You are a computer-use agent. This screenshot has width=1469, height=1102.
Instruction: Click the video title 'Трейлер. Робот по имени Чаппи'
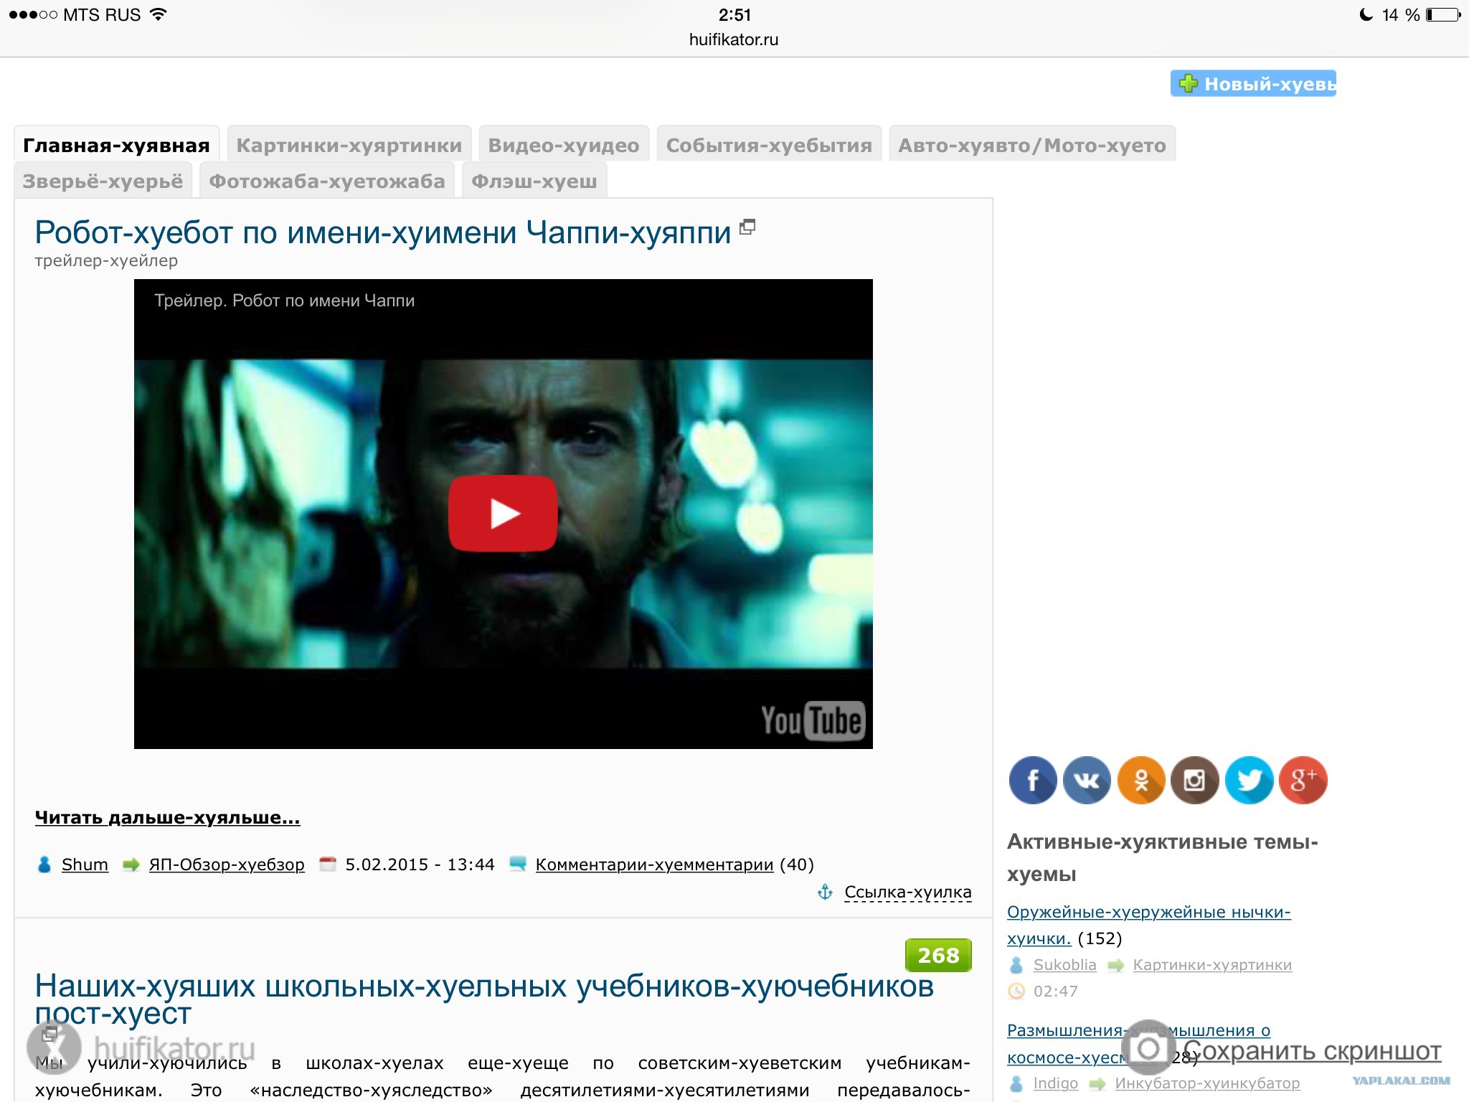(x=284, y=301)
